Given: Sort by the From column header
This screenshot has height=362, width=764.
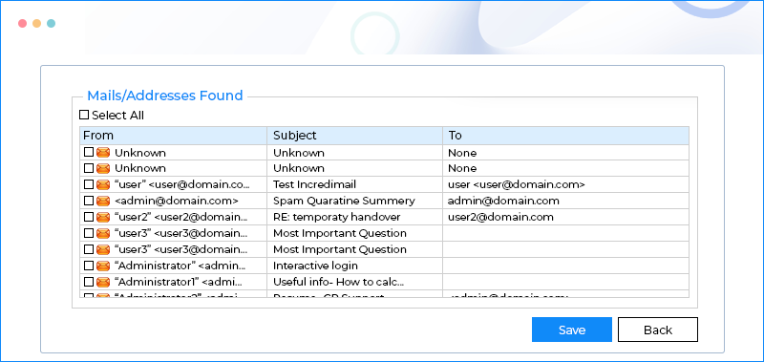Looking at the screenshot, I should click(x=173, y=136).
